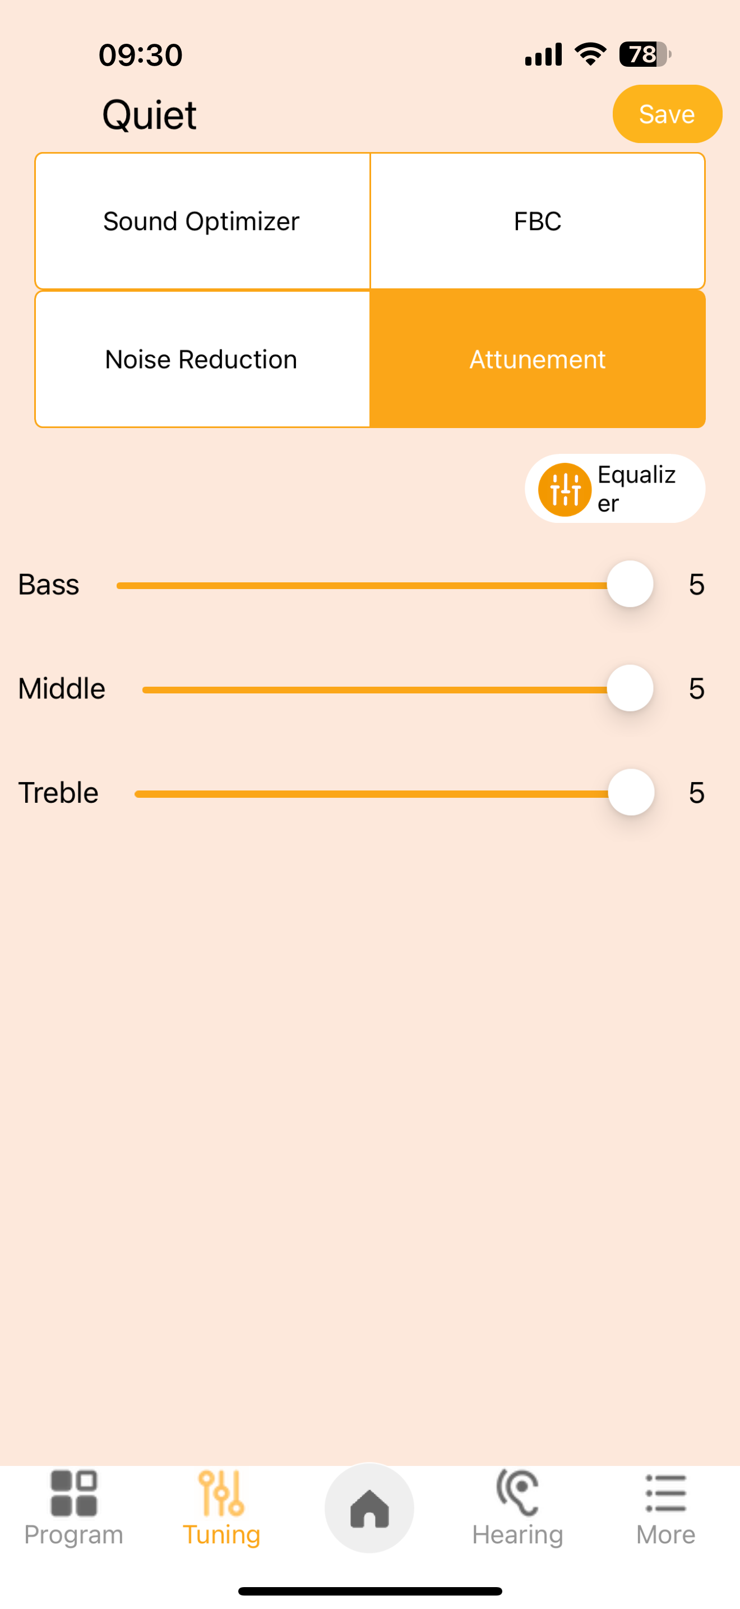Tap the battery indicator icon

[645, 54]
